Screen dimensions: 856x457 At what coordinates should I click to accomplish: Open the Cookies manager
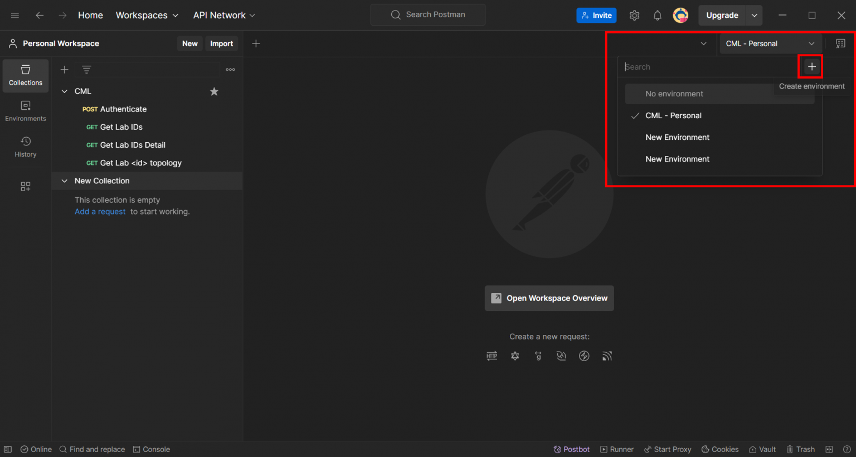[x=719, y=449]
